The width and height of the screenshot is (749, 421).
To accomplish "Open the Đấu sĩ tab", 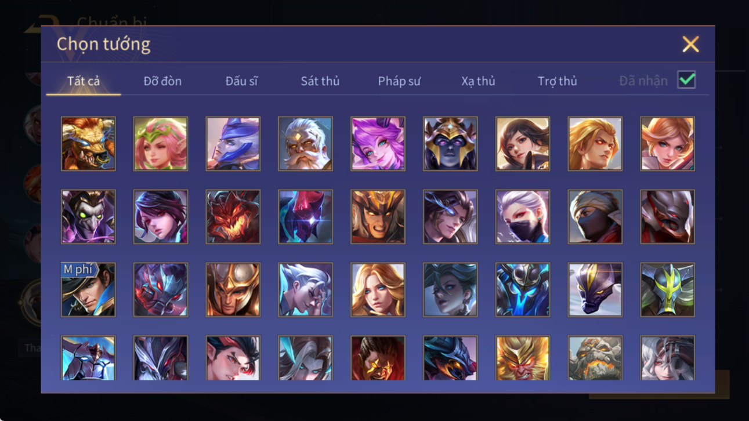I will 241,81.
